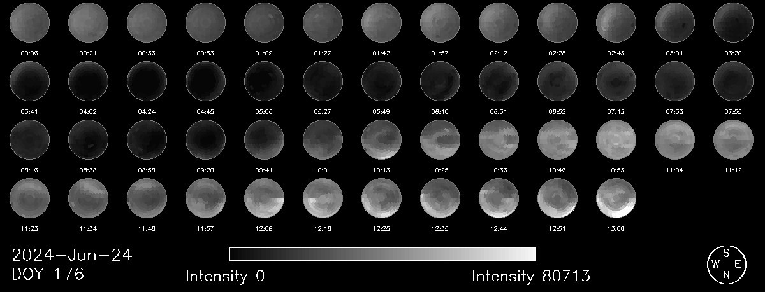The height and width of the screenshot is (292, 765).
Task: Click the disk image labeled 09:41
Action: (264, 140)
